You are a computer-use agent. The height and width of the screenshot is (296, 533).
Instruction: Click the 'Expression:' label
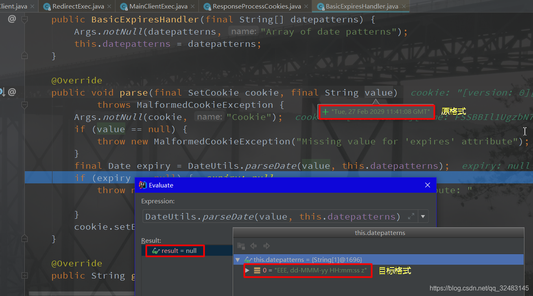158,201
